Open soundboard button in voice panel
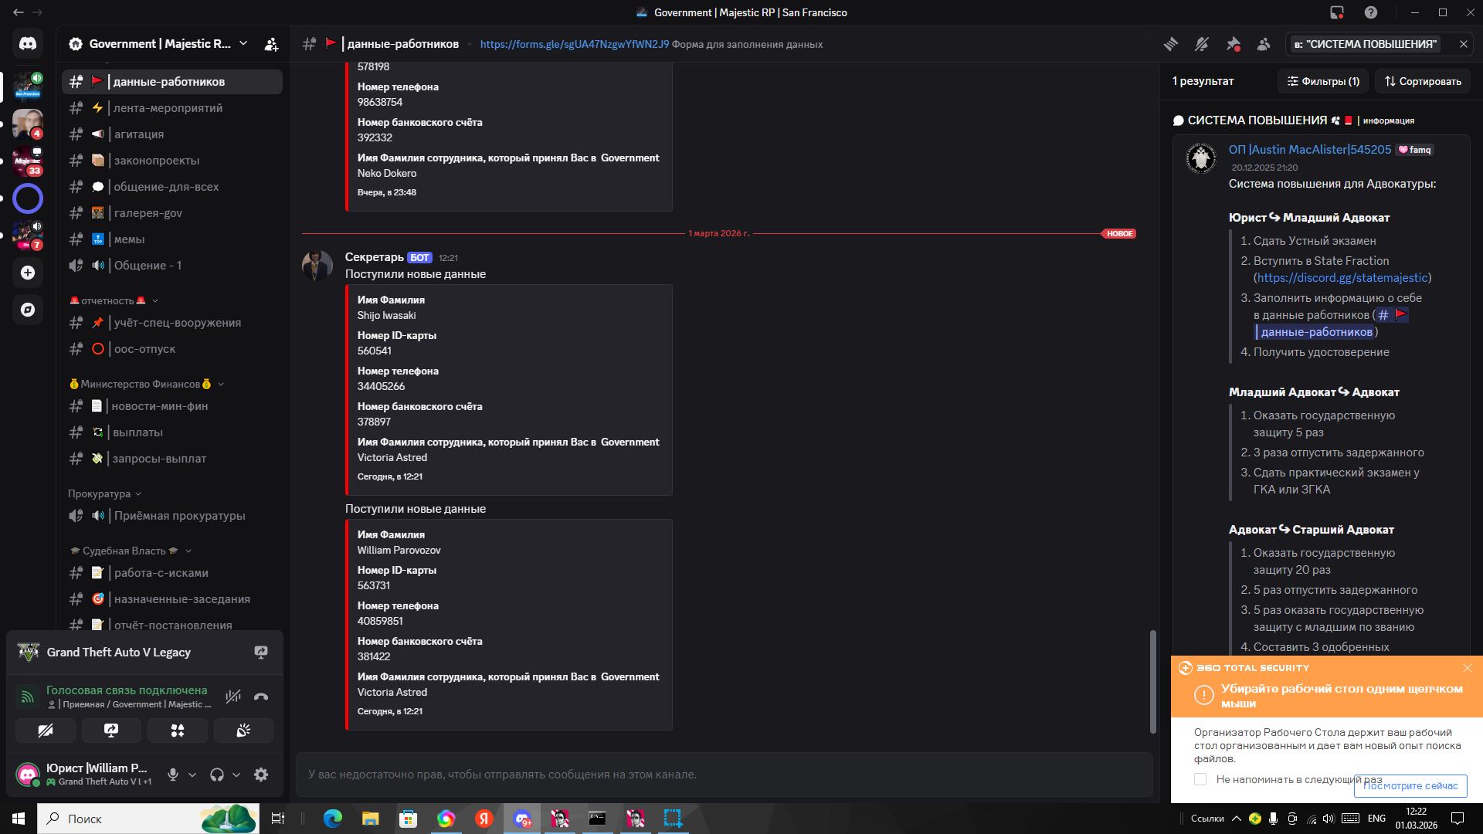 click(243, 731)
